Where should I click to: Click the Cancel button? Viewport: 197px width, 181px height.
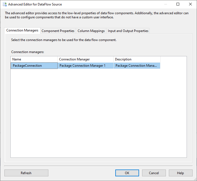[x=154, y=173]
